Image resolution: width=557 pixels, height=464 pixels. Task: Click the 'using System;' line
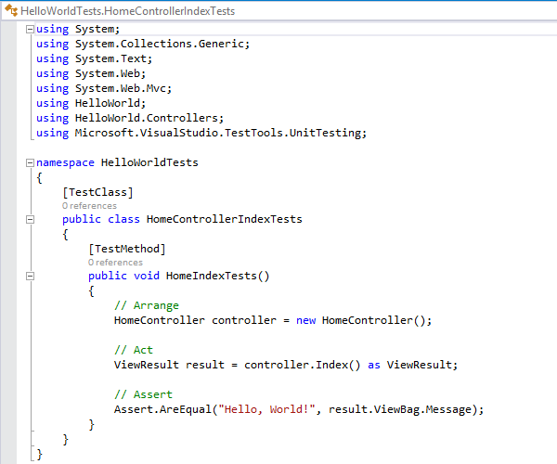point(78,29)
